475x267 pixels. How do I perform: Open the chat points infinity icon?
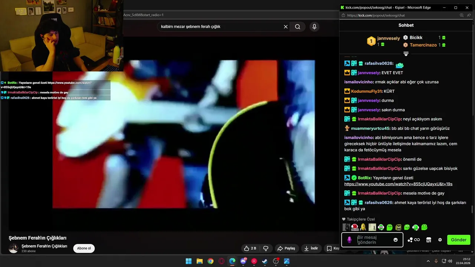coord(413,240)
